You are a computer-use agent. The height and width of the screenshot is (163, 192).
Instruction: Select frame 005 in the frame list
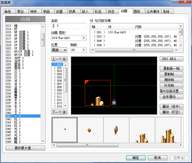pos(58,77)
